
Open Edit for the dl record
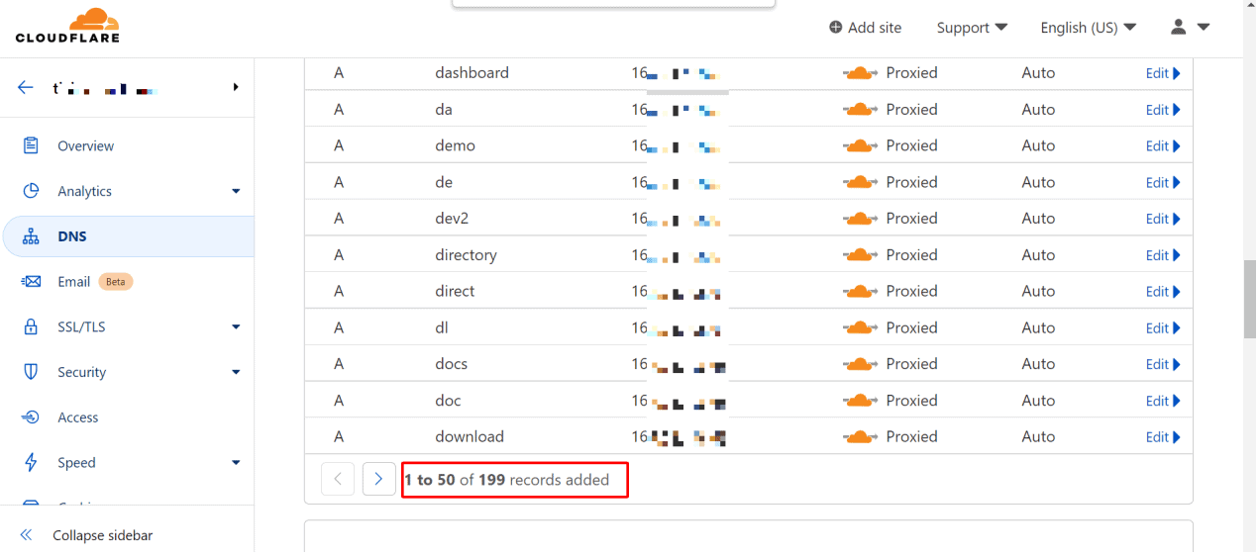(x=1163, y=328)
